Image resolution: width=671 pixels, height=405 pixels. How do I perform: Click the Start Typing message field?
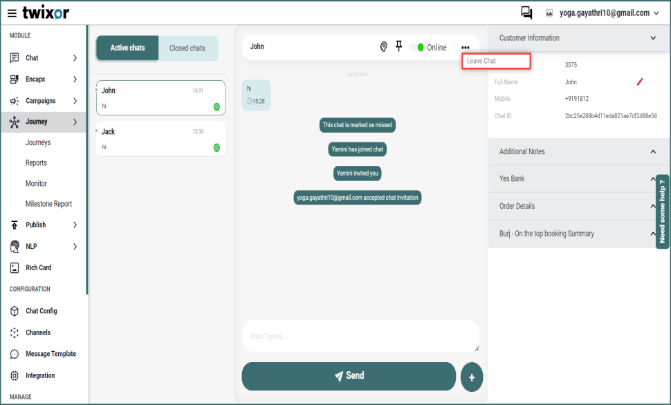[x=360, y=336]
